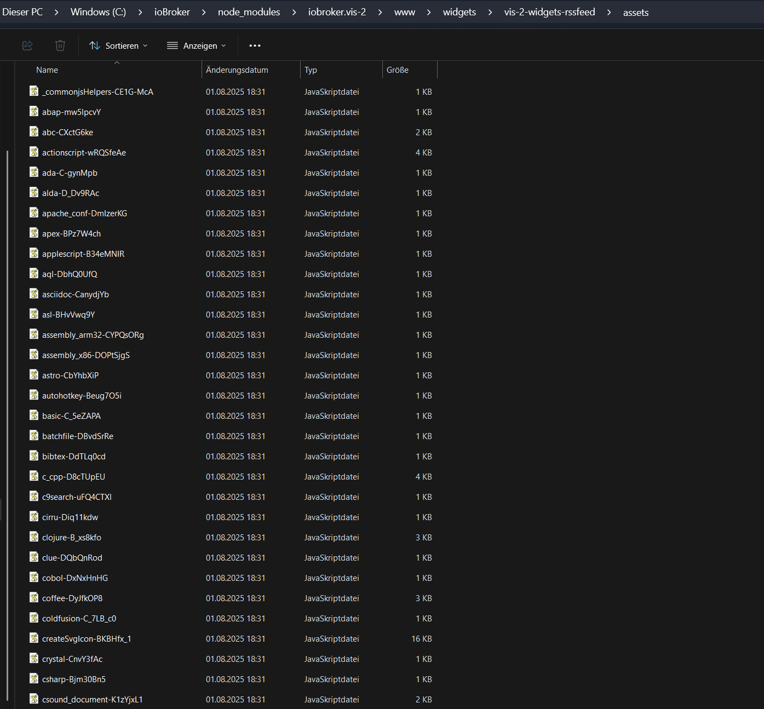
Task: Click the astro-CbYhbXiP file icon
Action: point(34,375)
